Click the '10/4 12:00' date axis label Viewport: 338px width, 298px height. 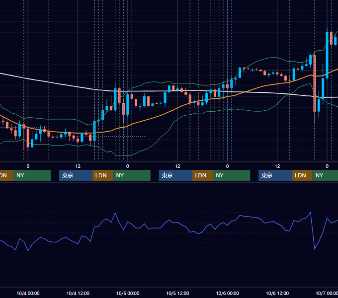pos(78,293)
